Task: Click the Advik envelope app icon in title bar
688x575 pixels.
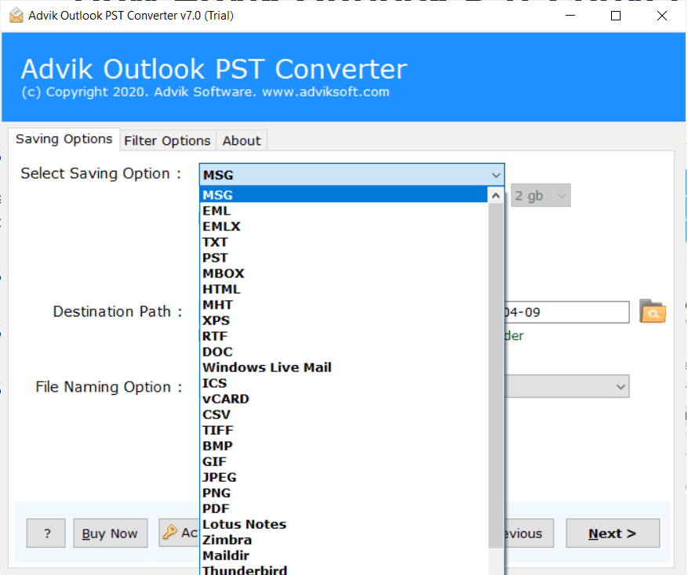Action: tap(16, 16)
